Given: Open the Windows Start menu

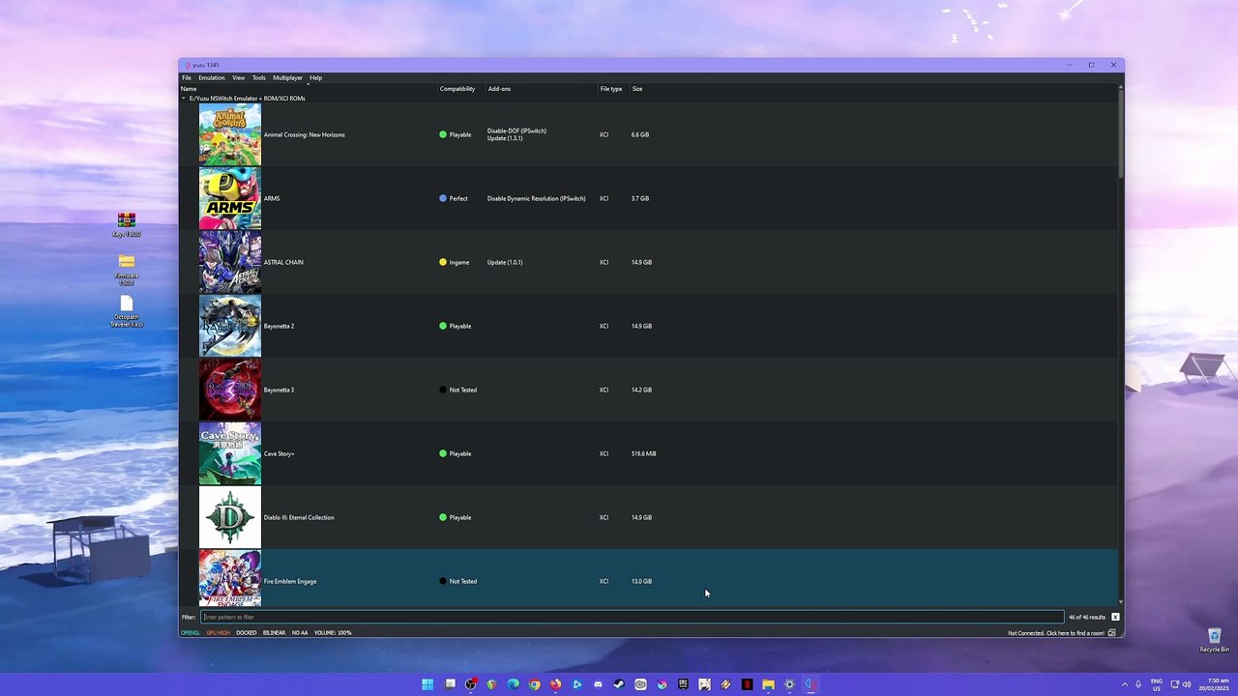Looking at the screenshot, I should [427, 684].
